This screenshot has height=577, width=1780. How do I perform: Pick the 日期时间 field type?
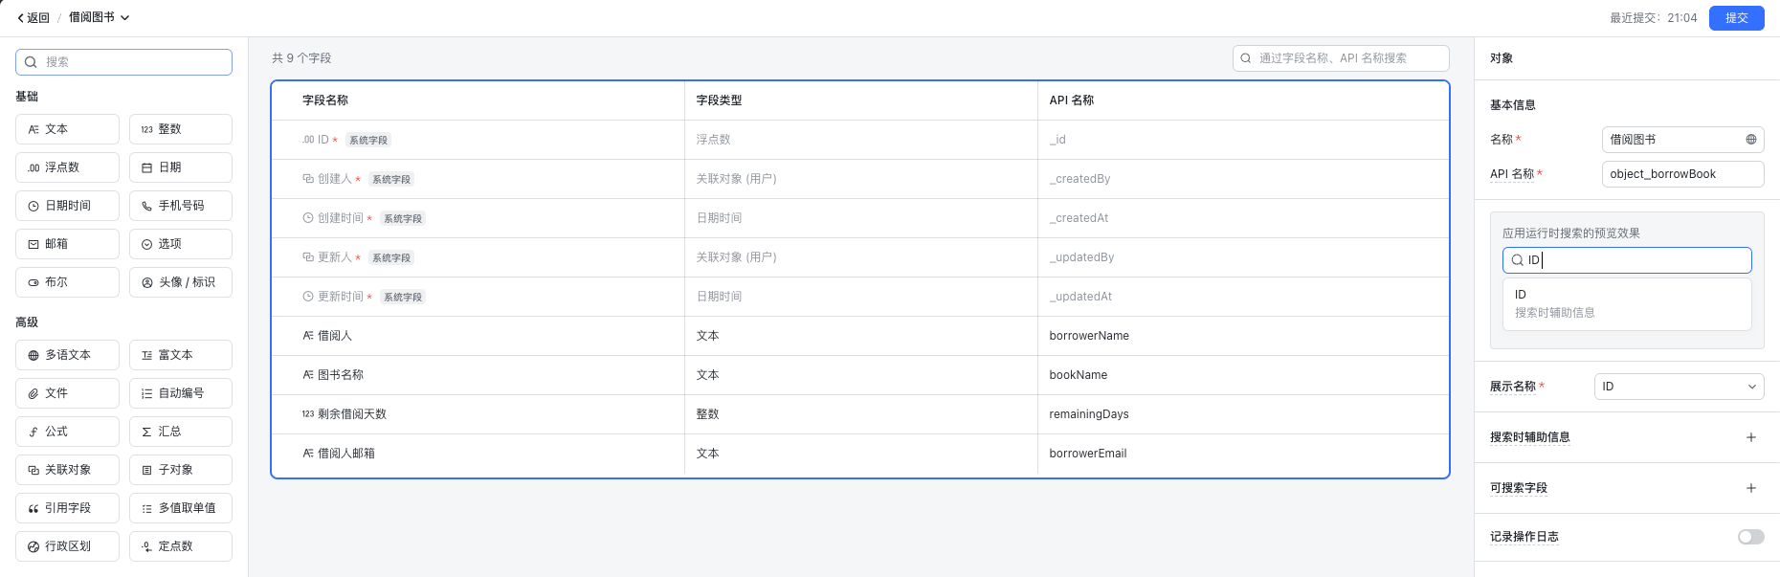pos(67,206)
